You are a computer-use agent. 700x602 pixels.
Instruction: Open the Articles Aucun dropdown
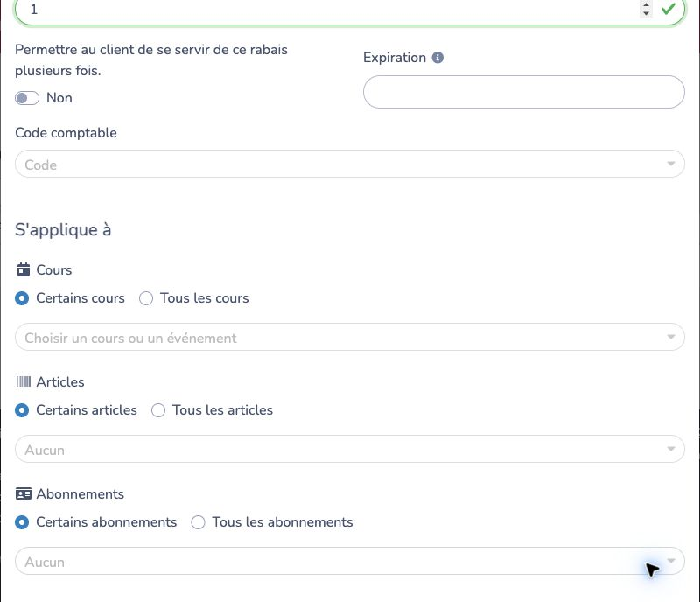pos(349,449)
